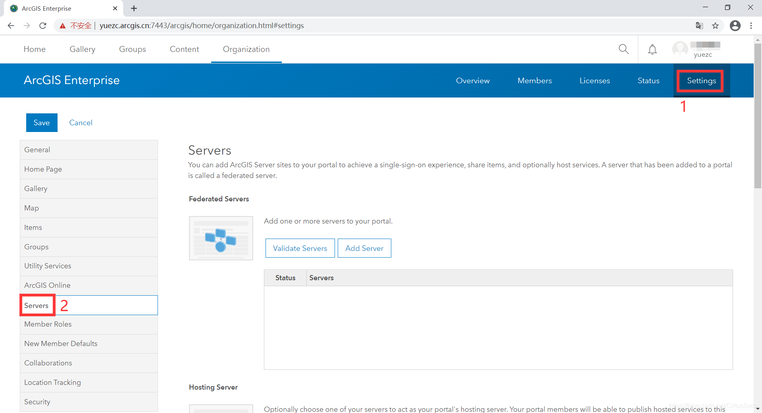Open a new browser tab with plus
This screenshot has height=413, width=762.
(x=134, y=8)
